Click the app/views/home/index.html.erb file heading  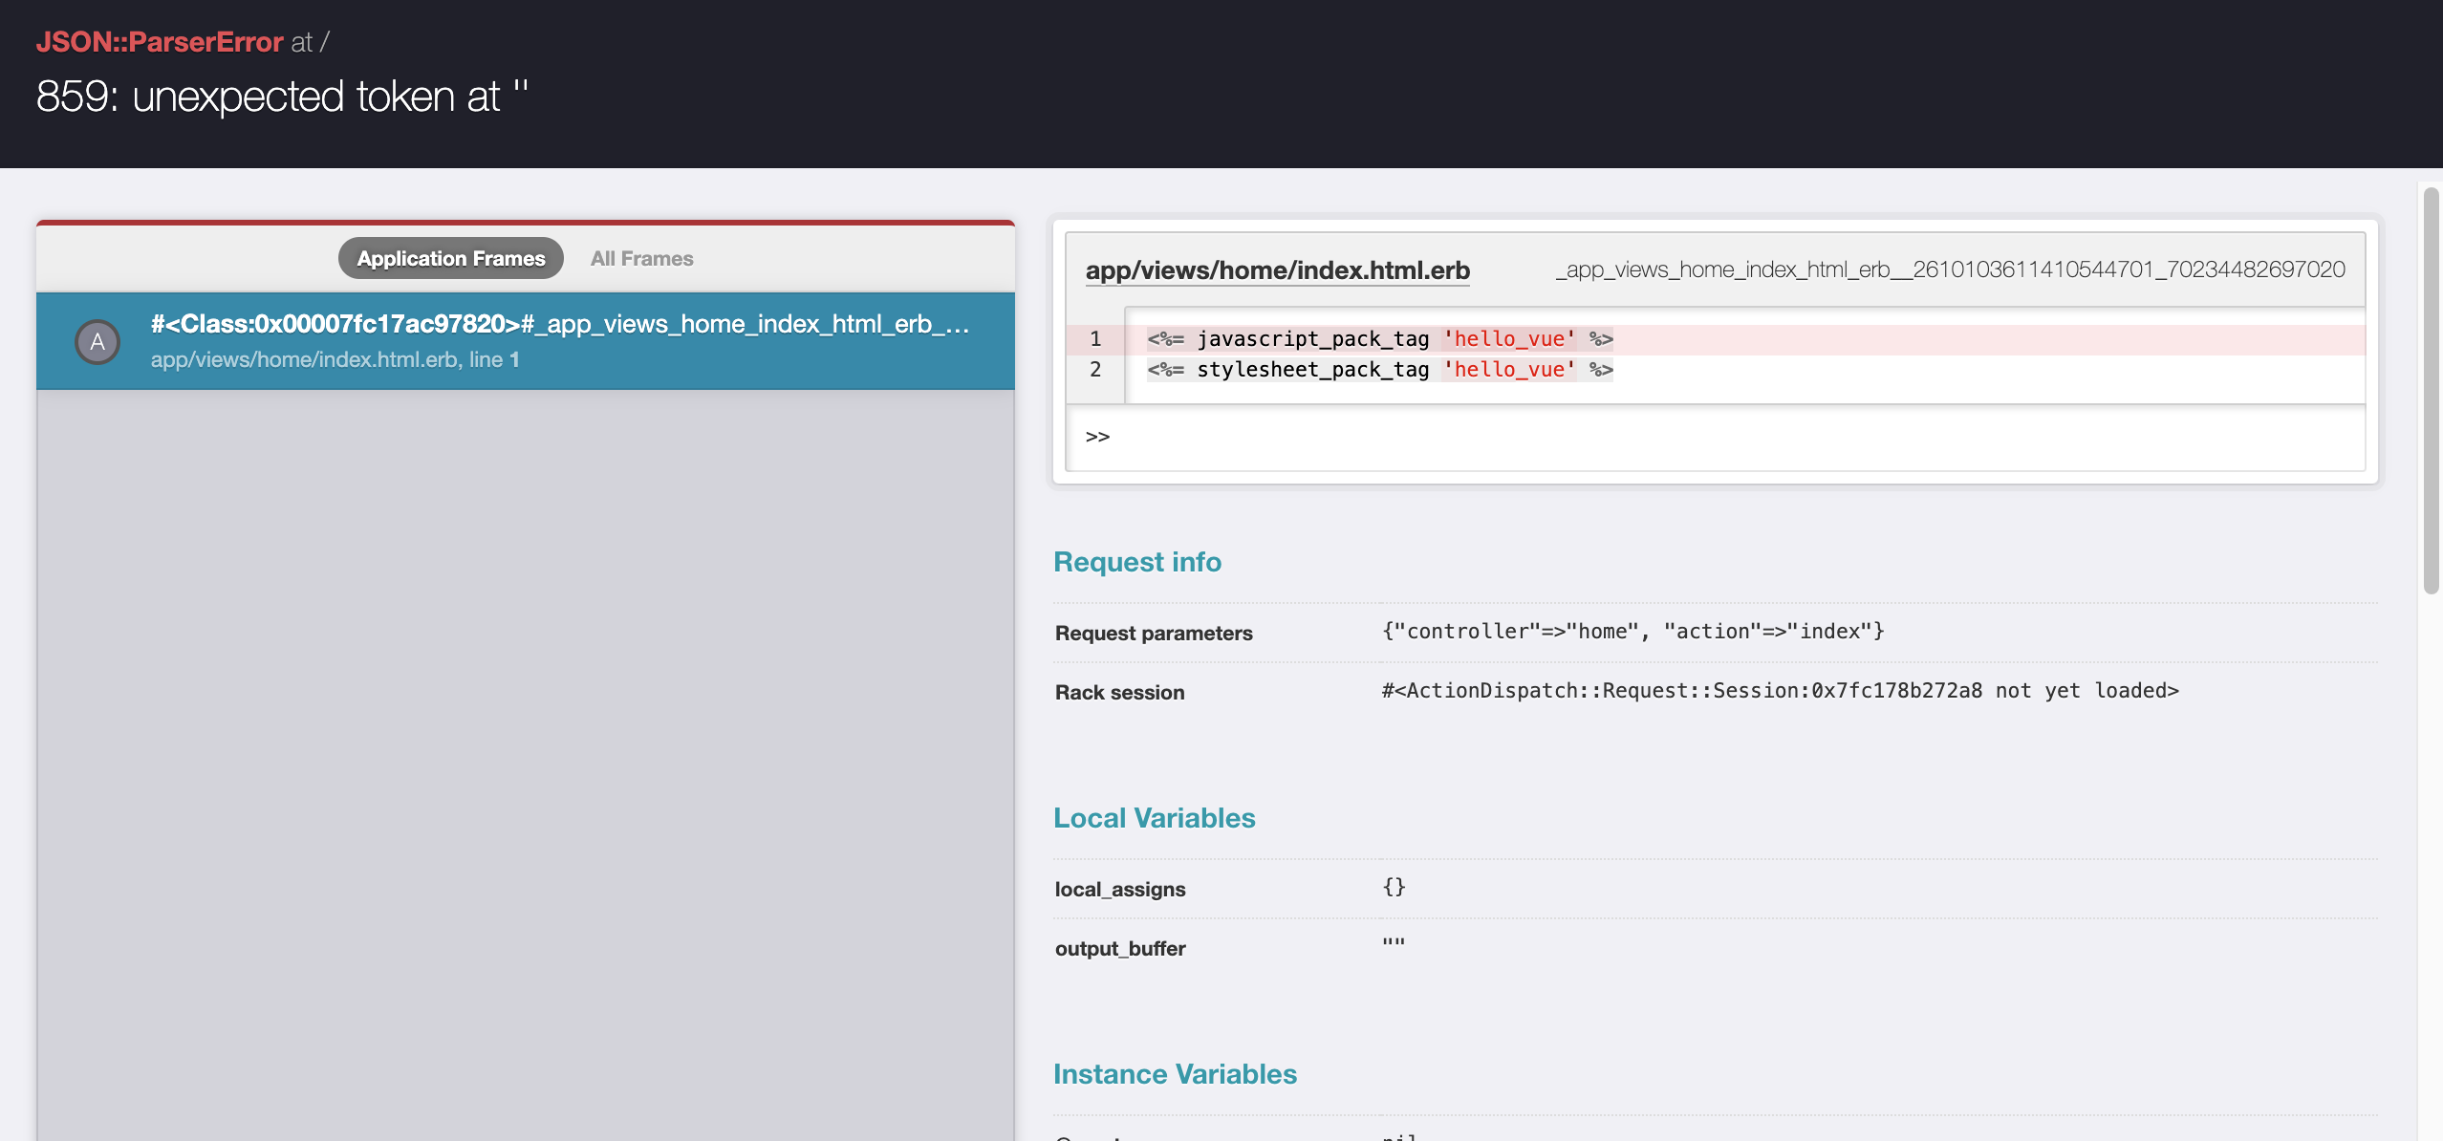click(x=1278, y=270)
